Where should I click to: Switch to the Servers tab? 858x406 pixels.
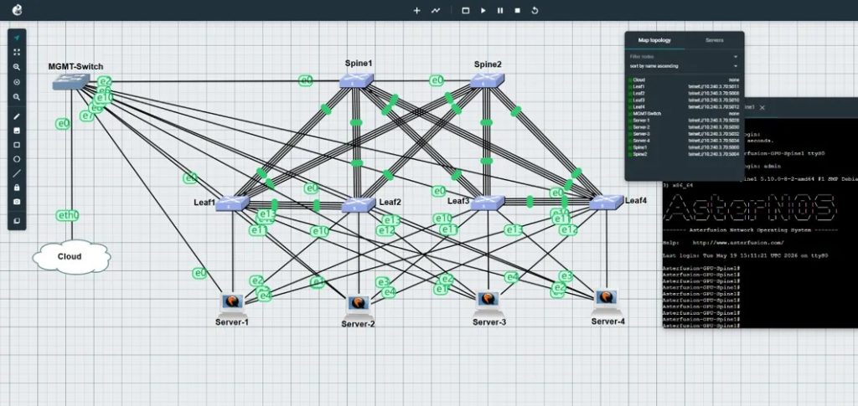pos(714,40)
